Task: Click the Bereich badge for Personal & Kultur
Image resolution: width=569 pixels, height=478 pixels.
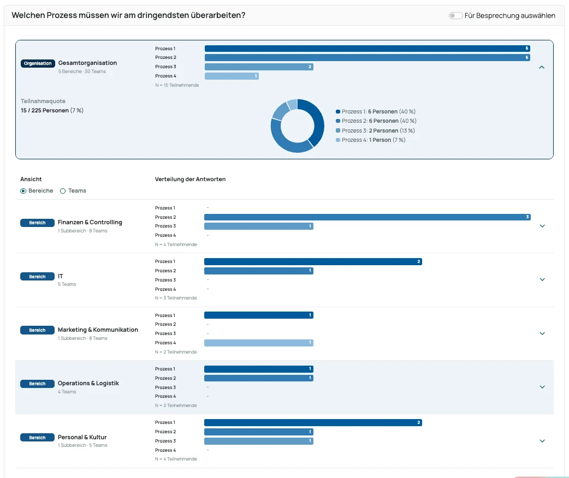Action: click(37, 438)
